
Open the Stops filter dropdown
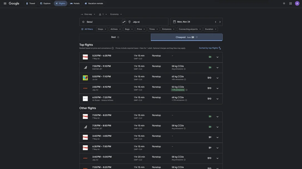click(x=102, y=29)
